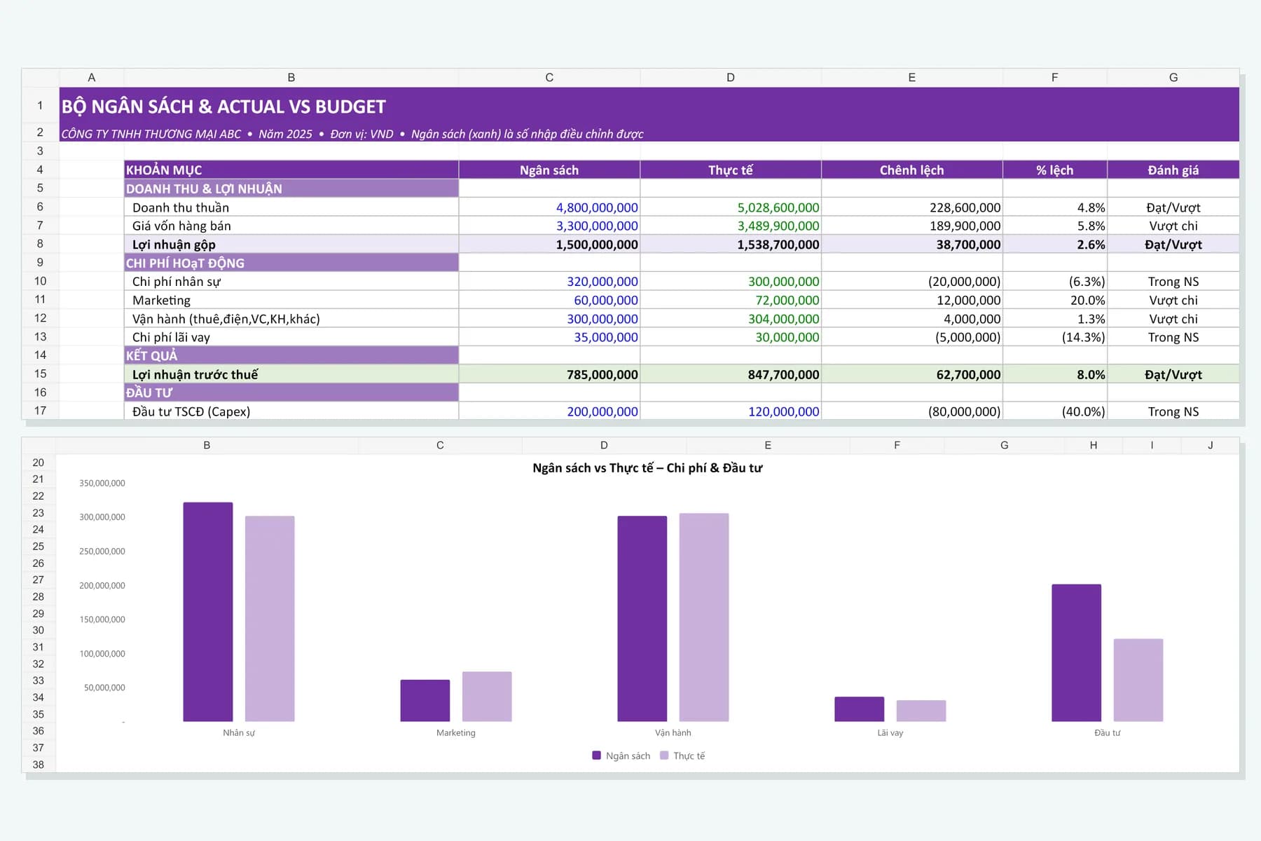Click the title BỘ NGÂN SÁCH & ACTUAL VS BUDGET
The width and height of the screenshot is (1261, 841).
223,107
